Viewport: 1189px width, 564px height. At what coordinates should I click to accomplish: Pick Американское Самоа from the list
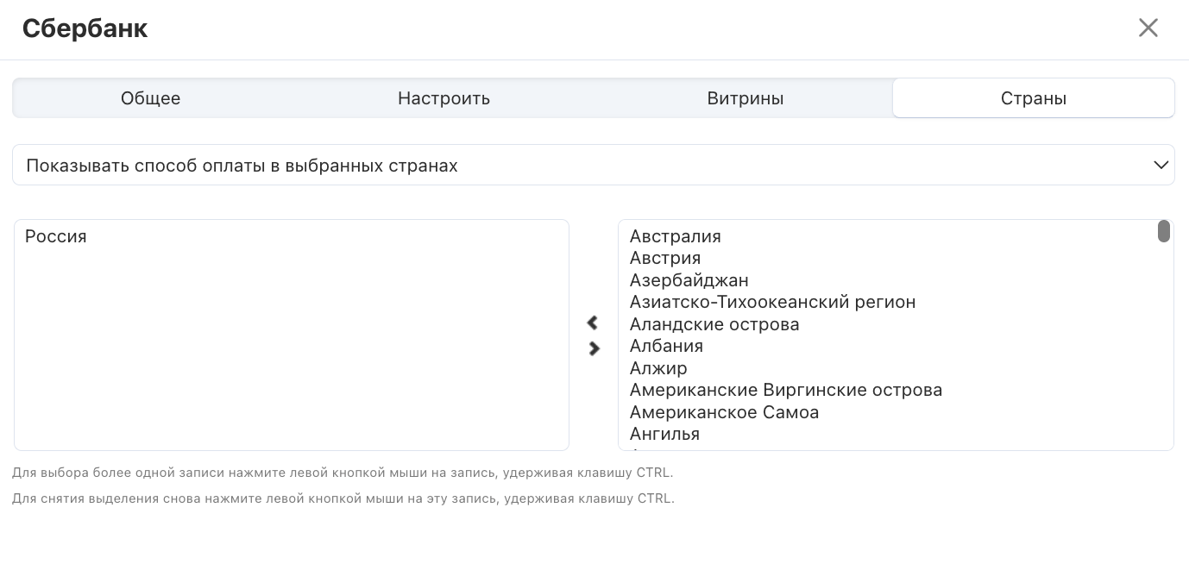724,412
